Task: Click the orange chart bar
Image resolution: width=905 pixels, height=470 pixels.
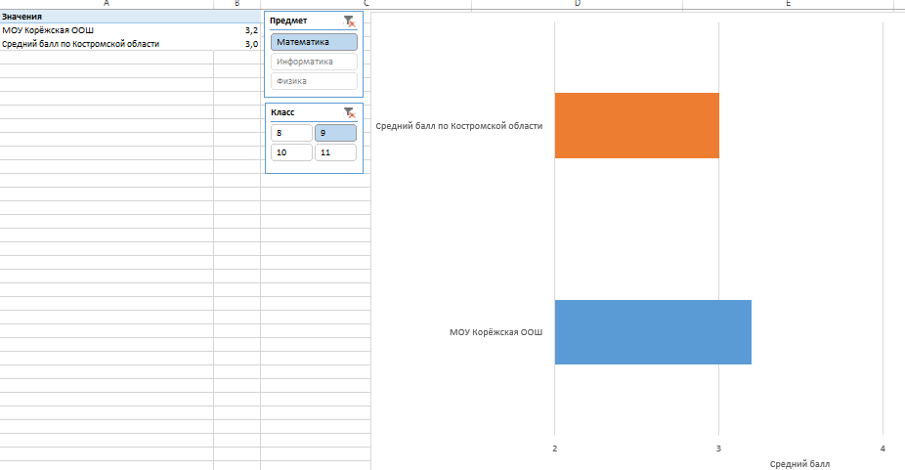Action: (x=636, y=125)
